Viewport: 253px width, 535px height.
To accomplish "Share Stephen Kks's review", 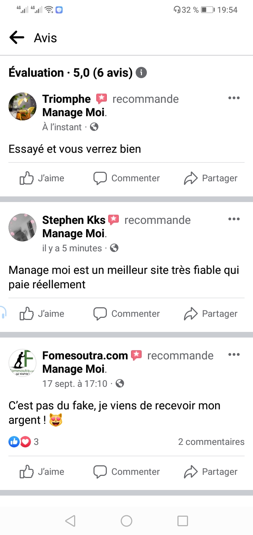I will pos(210,314).
